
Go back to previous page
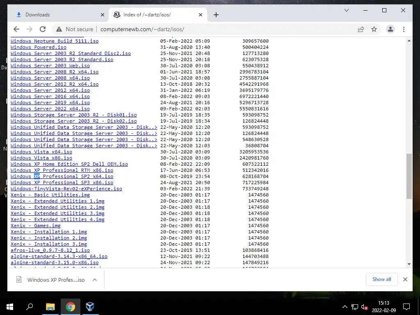[x=16, y=29]
